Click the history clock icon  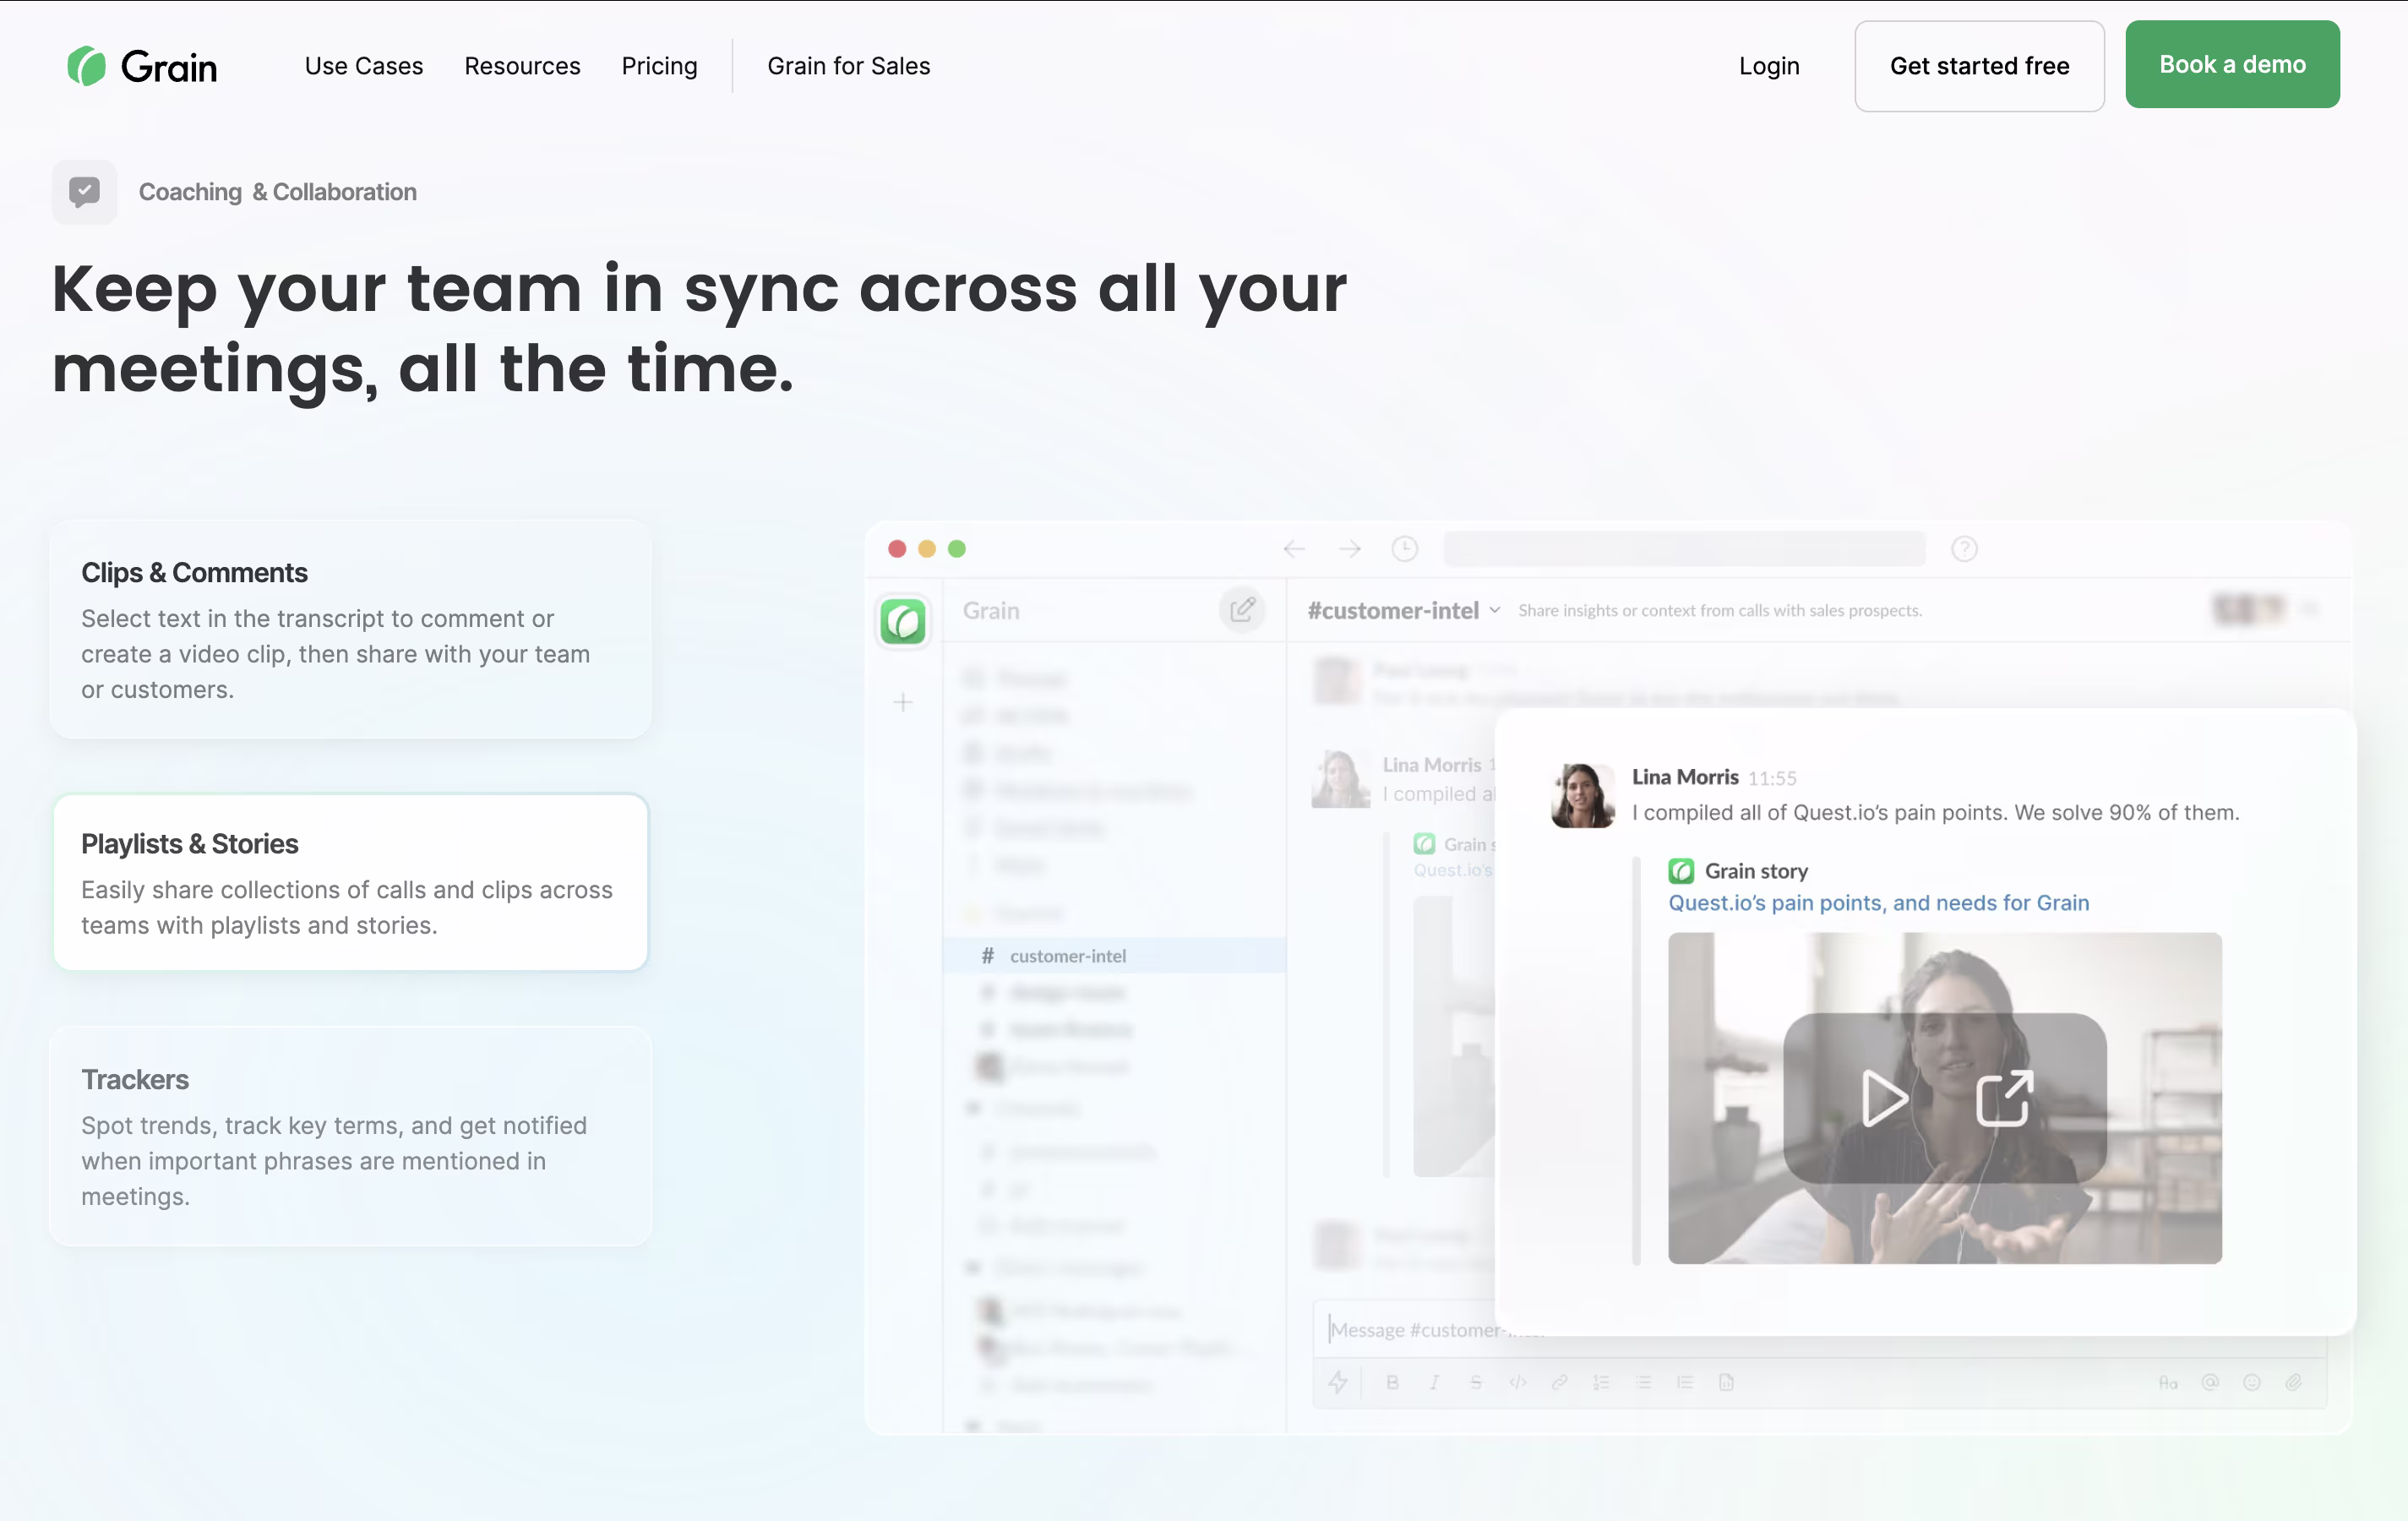point(1405,549)
